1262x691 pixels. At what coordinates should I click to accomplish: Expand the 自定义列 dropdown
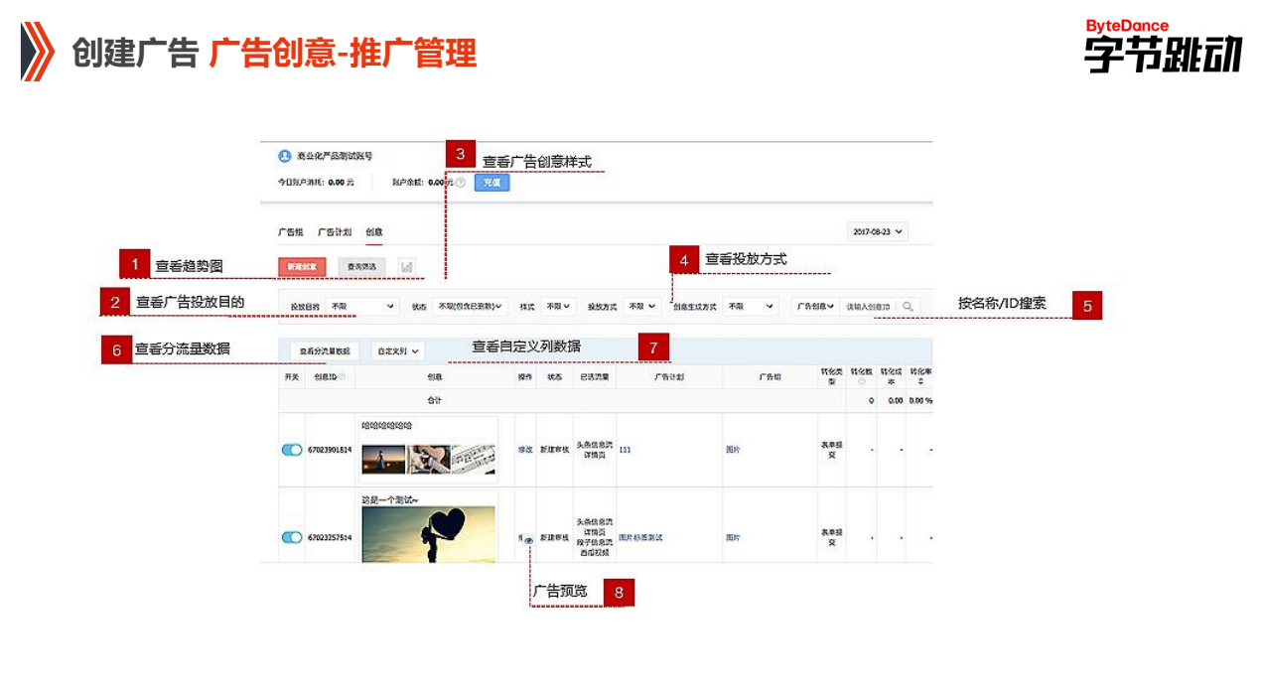coord(397,350)
